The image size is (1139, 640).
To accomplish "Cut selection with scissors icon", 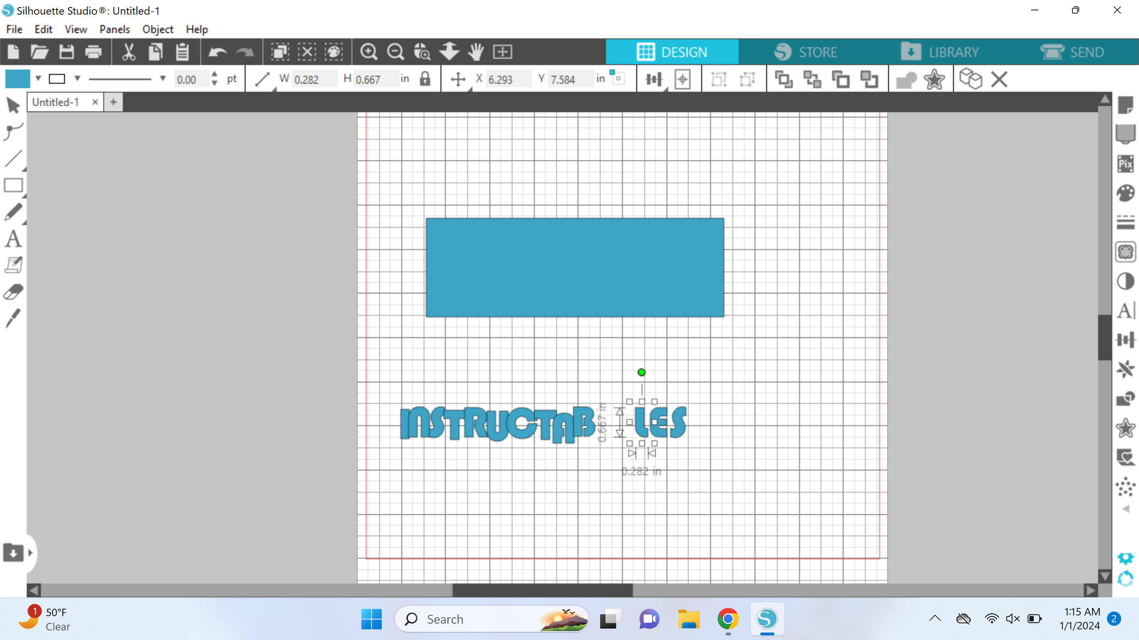I will tap(128, 52).
